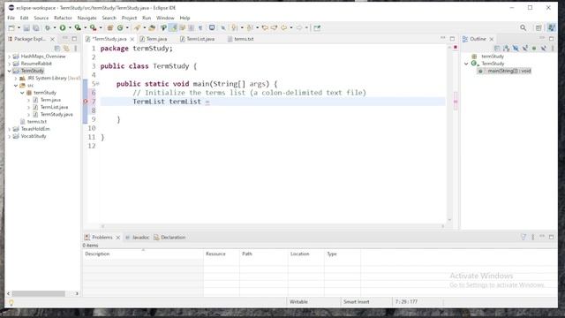This screenshot has height=318, width=565.
Task: Collapse the src folder node
Action: coord(16,86)
